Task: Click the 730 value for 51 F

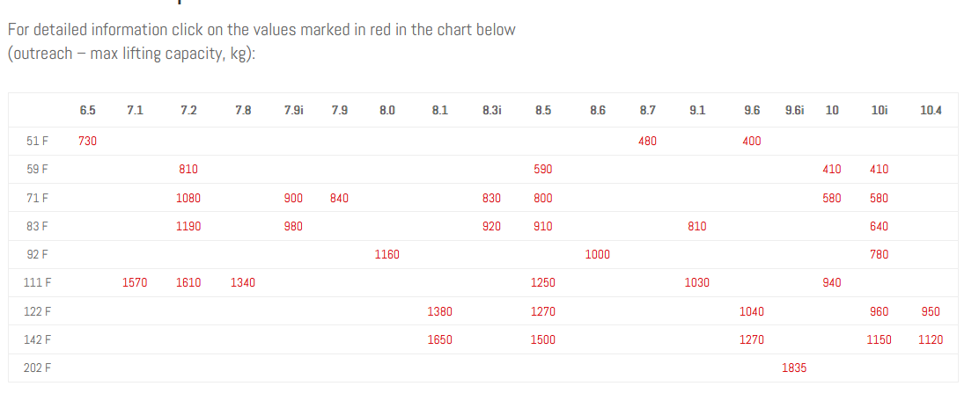Action: 87,142
